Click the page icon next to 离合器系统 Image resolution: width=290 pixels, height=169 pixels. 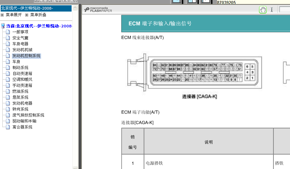coord(8,127)
